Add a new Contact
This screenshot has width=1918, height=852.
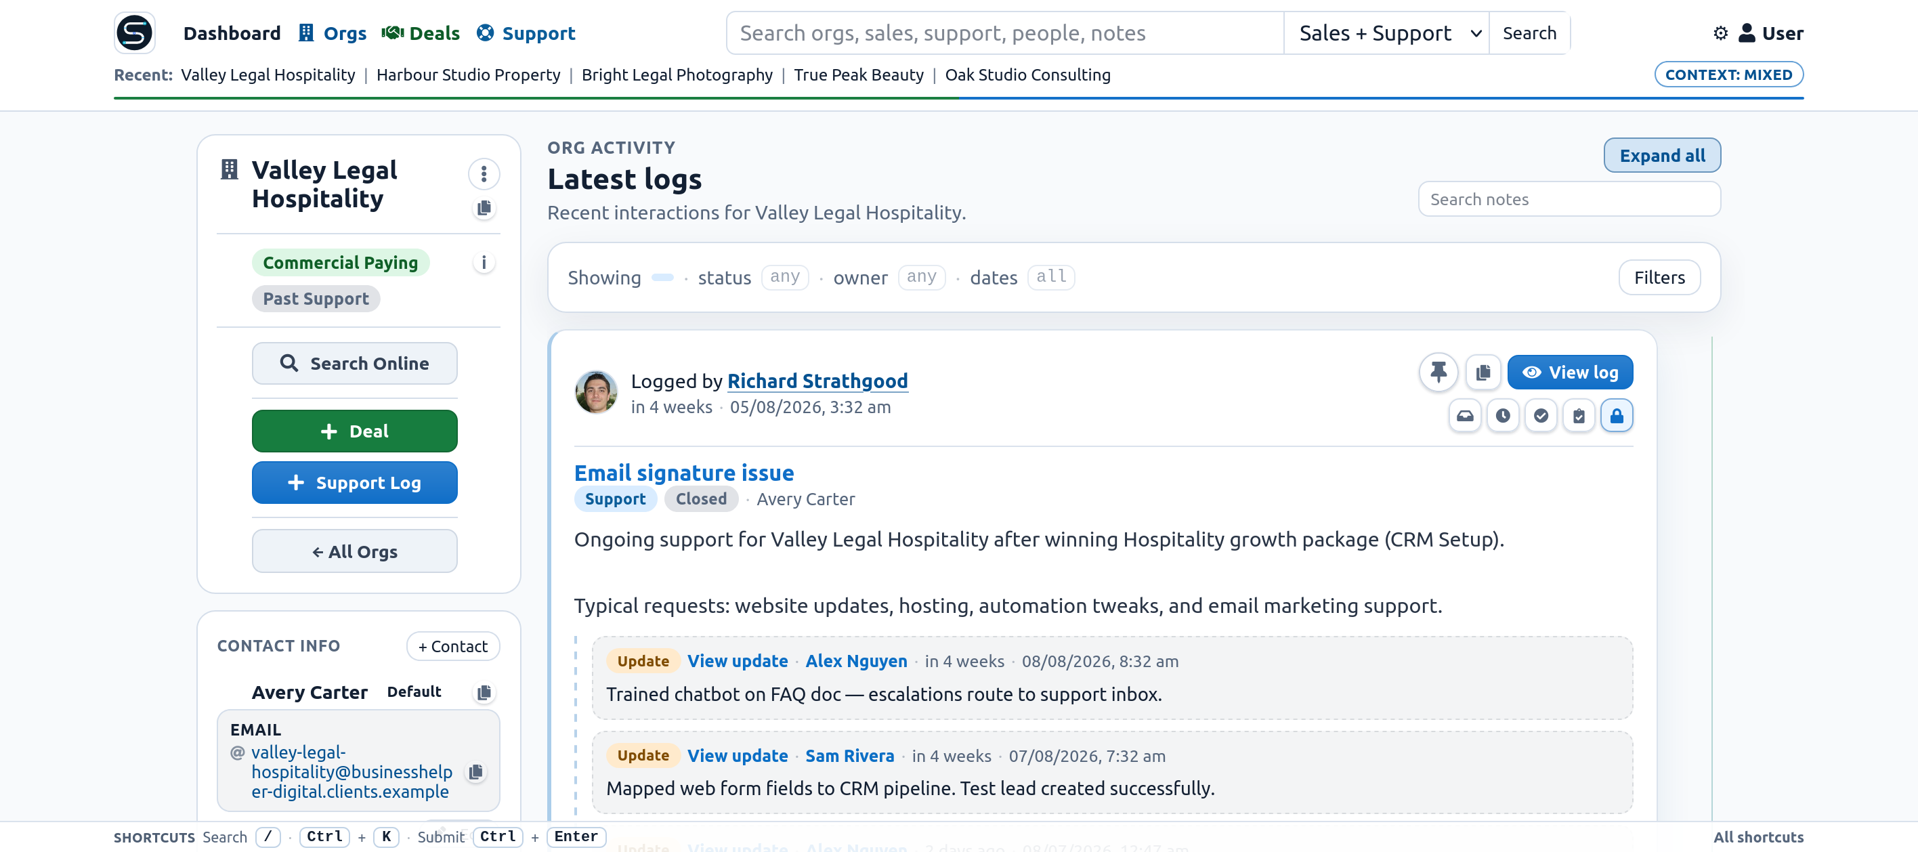452,645
